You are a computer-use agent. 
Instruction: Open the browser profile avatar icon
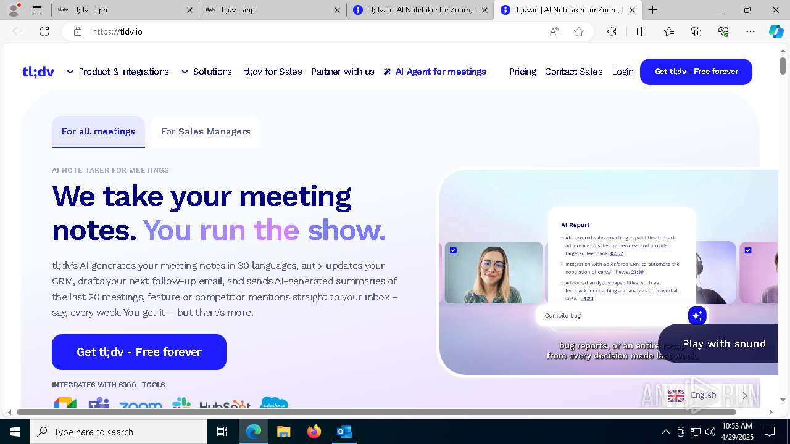click(14, 10)
